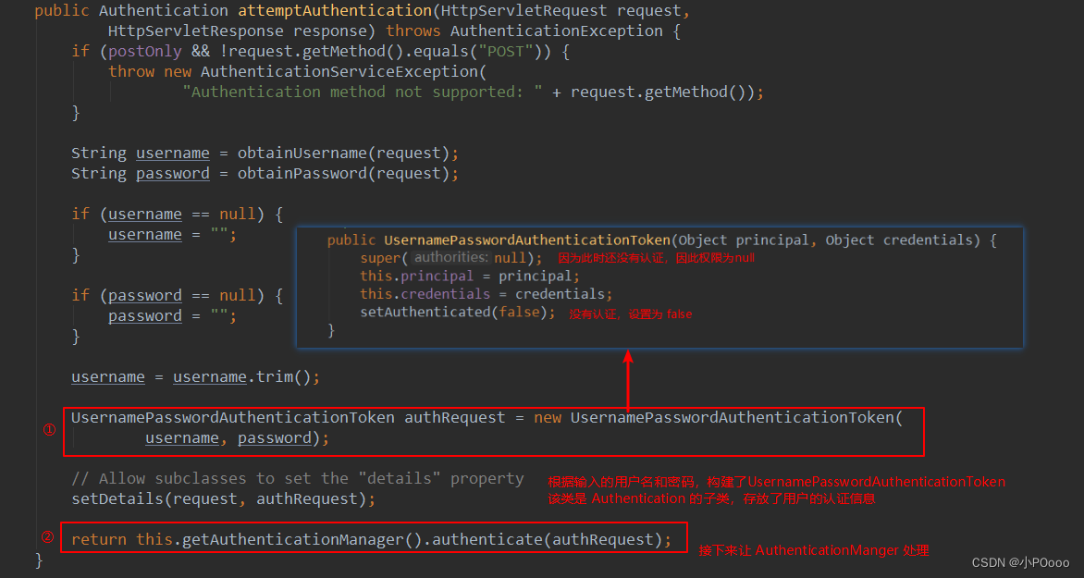The image size is (1084, 578).
Task: Select the "Authentication method not supported: " string
Action: [363, 92]
